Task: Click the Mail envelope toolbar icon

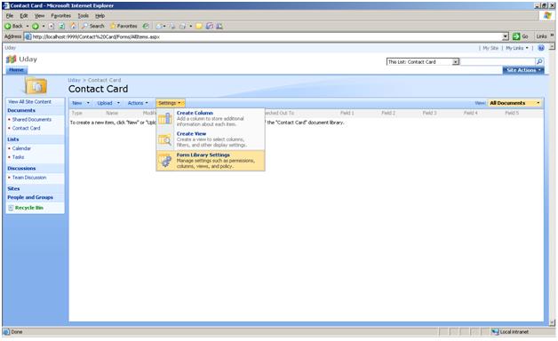Action: pos(159,26)
